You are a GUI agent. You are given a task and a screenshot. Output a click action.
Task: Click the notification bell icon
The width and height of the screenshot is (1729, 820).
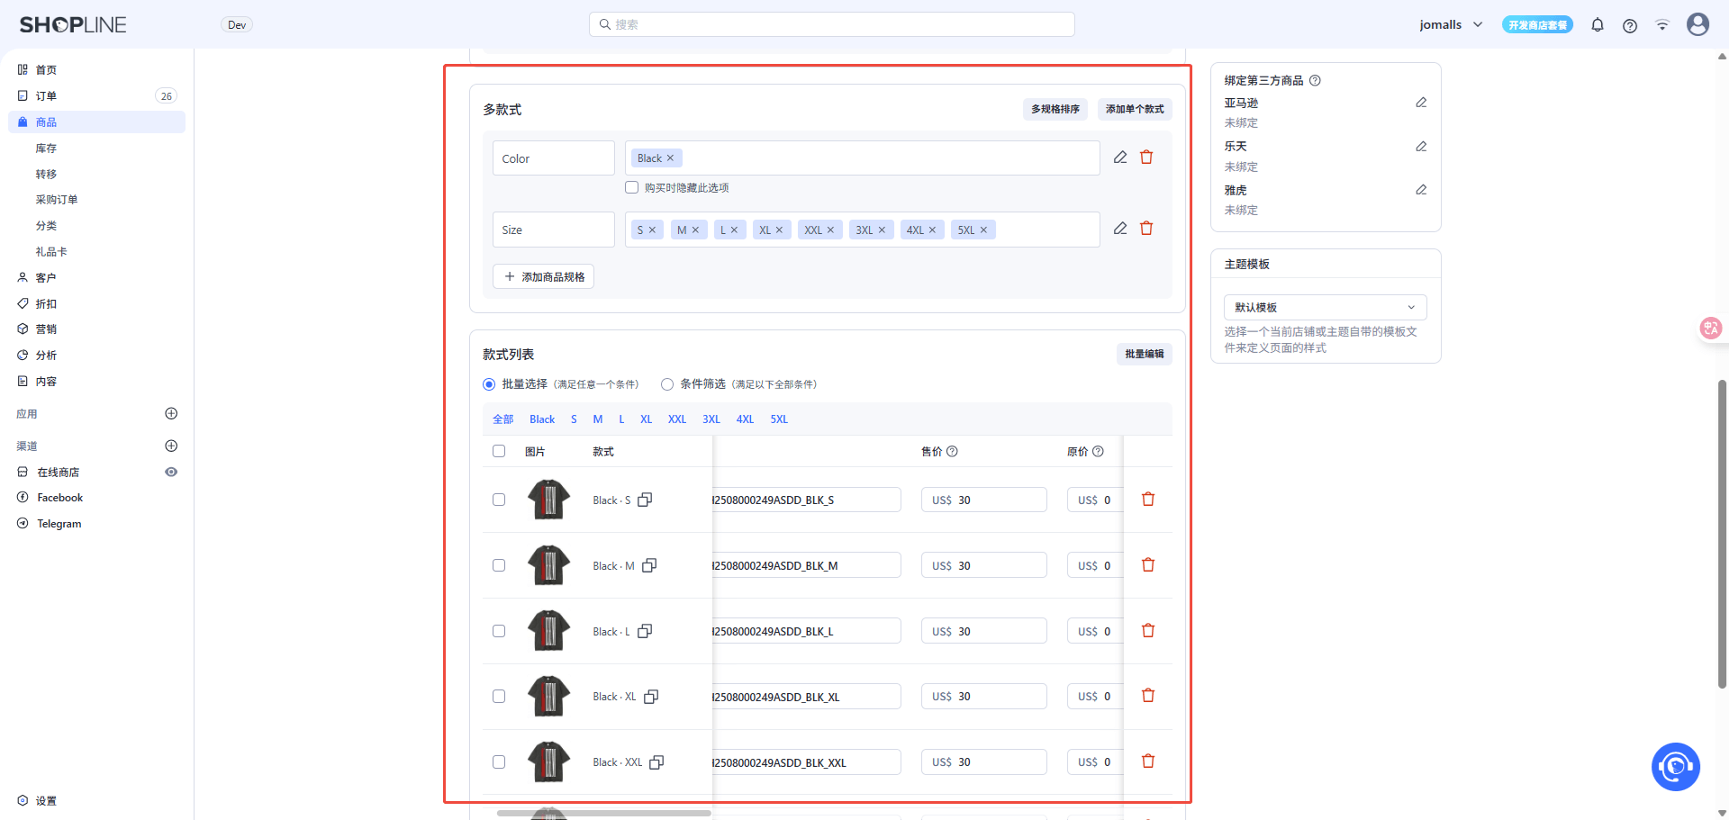pos(1598,25)
